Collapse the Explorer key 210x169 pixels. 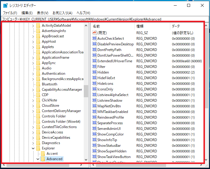33,149
